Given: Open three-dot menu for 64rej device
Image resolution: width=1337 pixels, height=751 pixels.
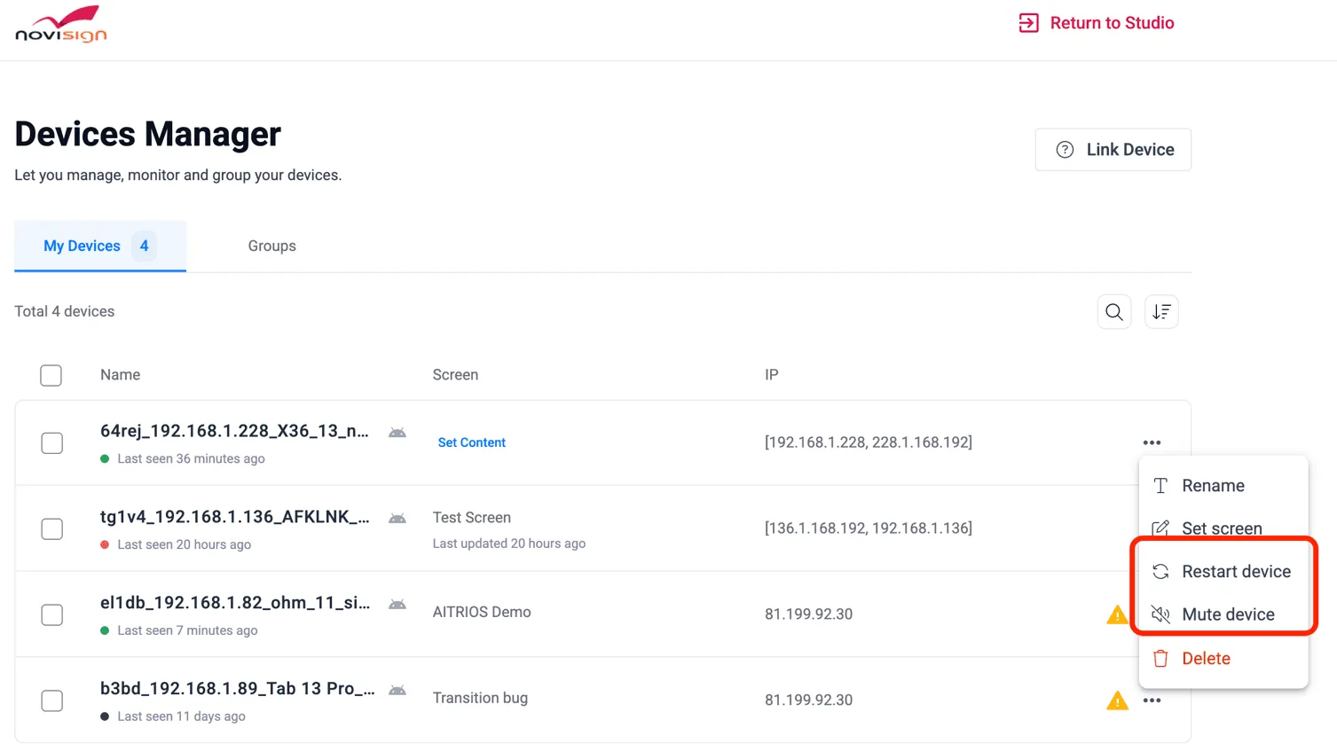Looking at the screenshot, I should 1152,442.
